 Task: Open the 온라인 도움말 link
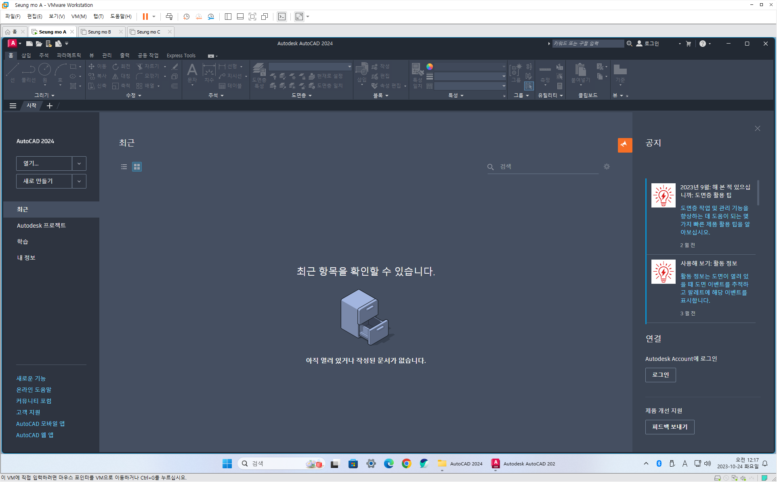34,390
